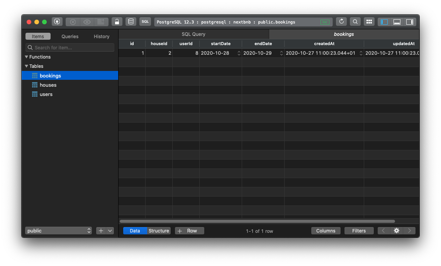Open the grid view icon in toolbar
Screen dimensions: 441x266
[x=369, y=22]
